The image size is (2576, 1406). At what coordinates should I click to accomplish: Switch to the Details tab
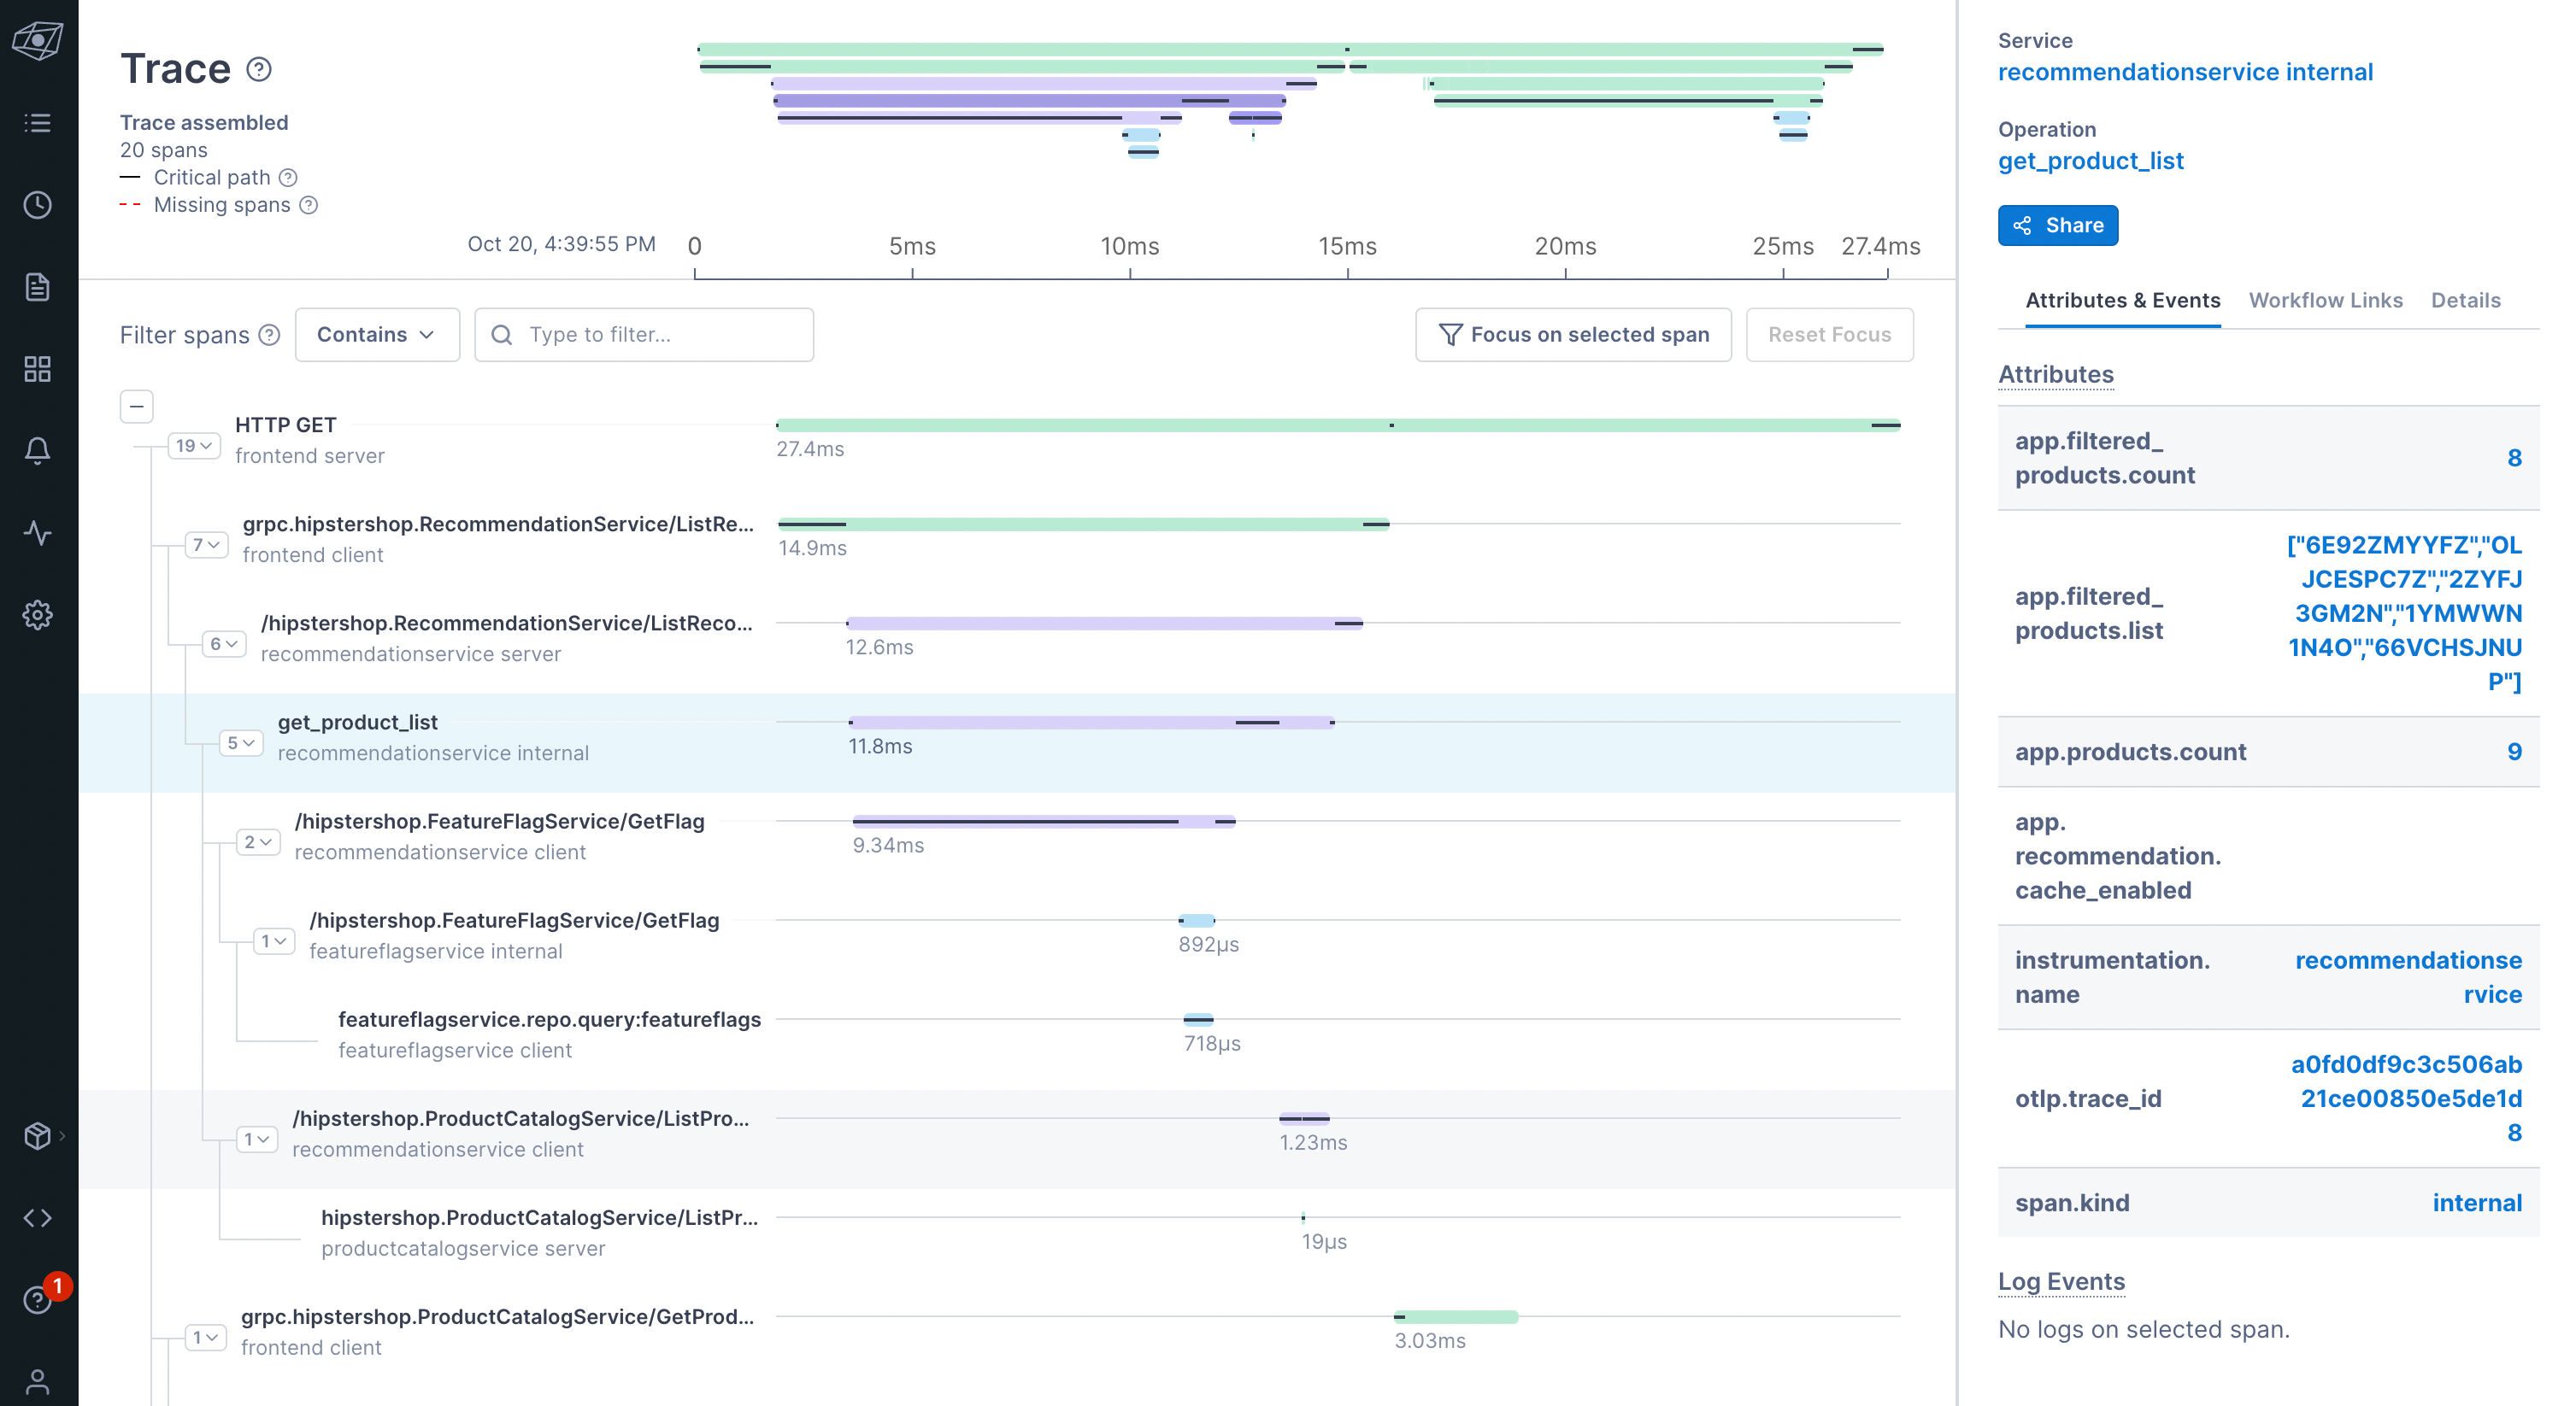pos(2465,300)
